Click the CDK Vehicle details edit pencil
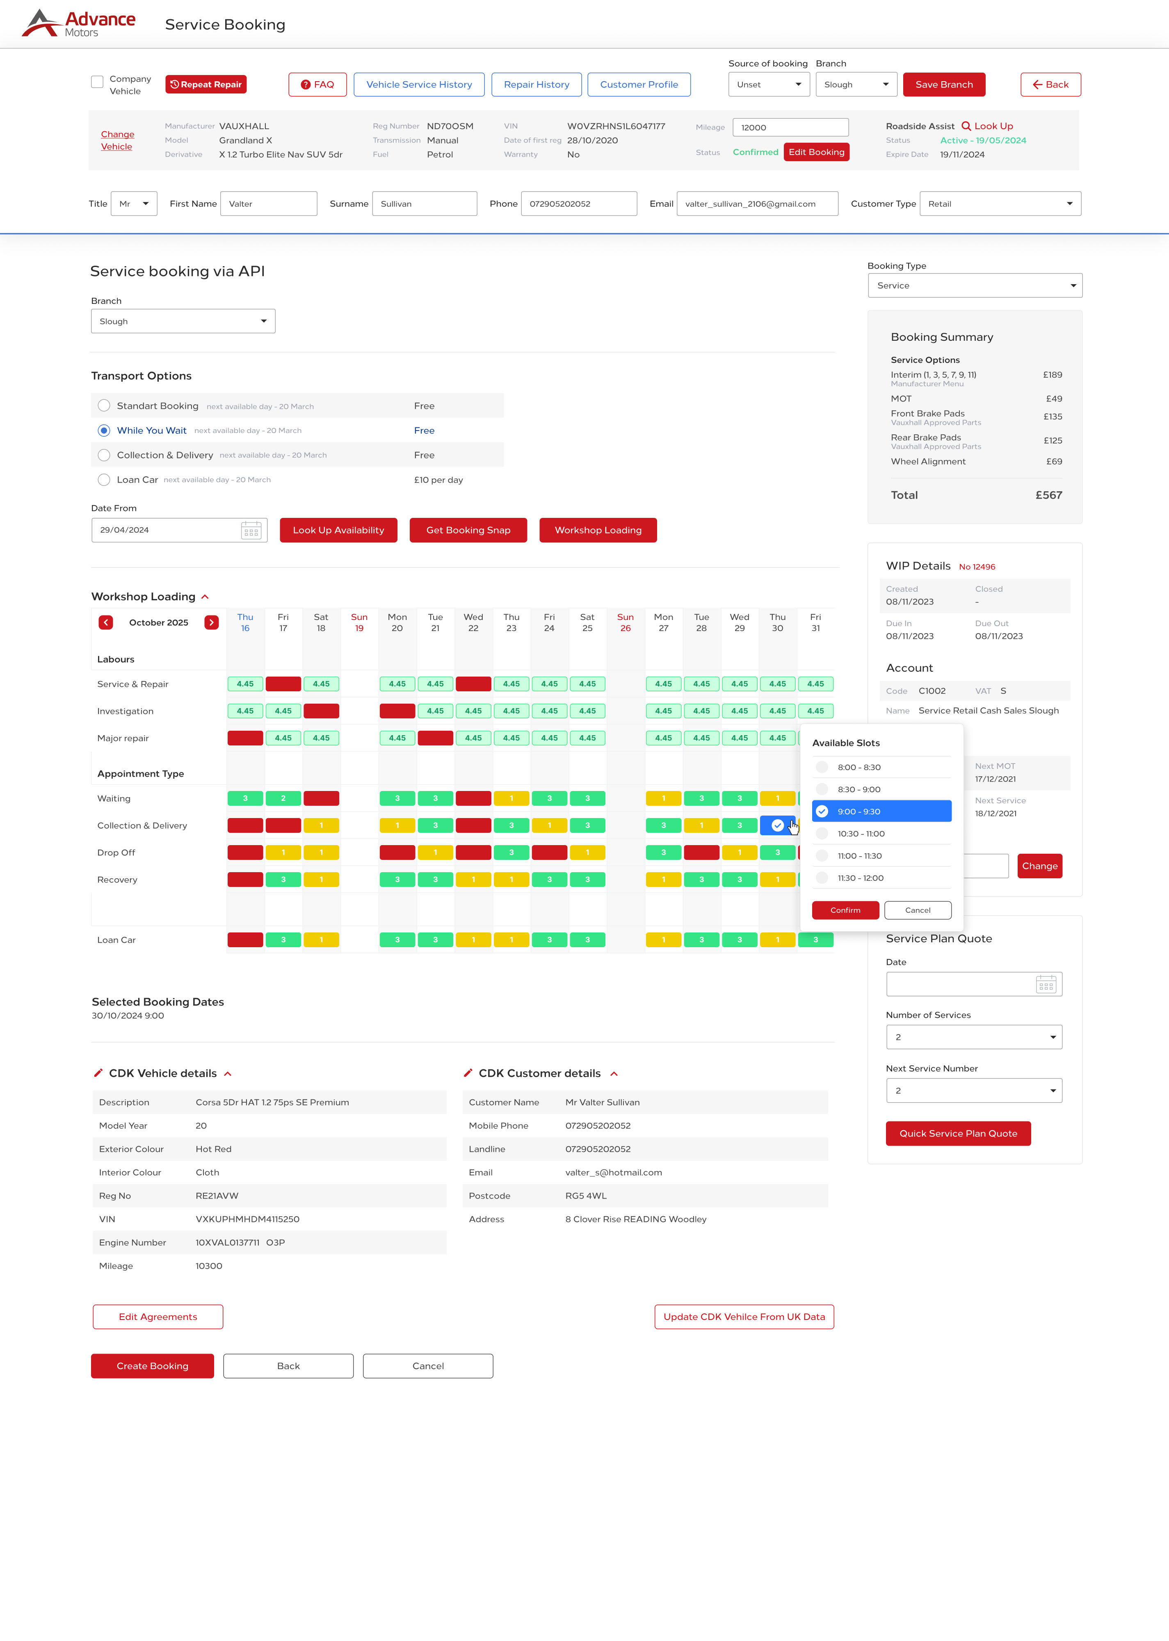The image size is (1169, 1641). click(98, 1073)
